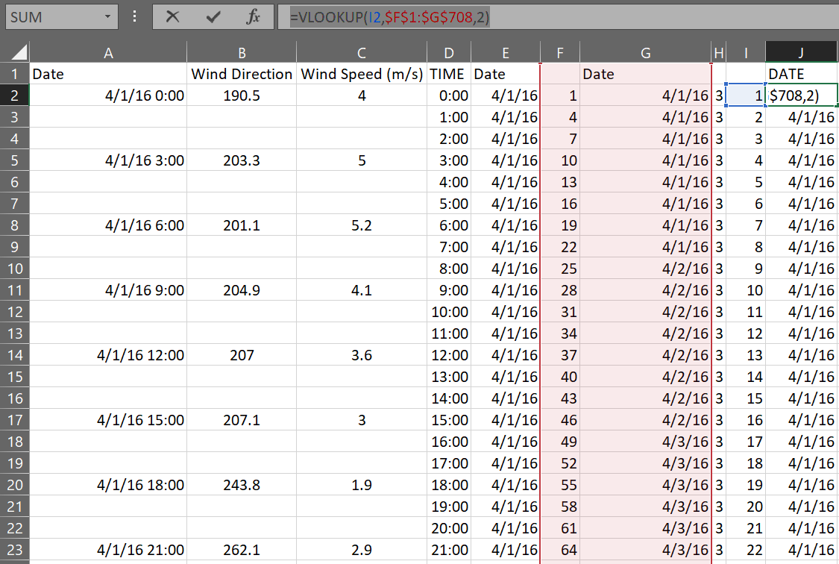The image size is (839, 564).
Task: Select row 2 header
Action: 14,95
